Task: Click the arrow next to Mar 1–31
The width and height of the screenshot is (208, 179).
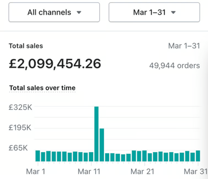Action: click(173, 12)
